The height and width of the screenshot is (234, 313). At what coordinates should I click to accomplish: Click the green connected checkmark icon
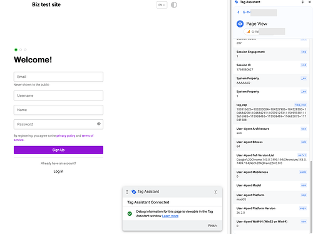point(130,213)
